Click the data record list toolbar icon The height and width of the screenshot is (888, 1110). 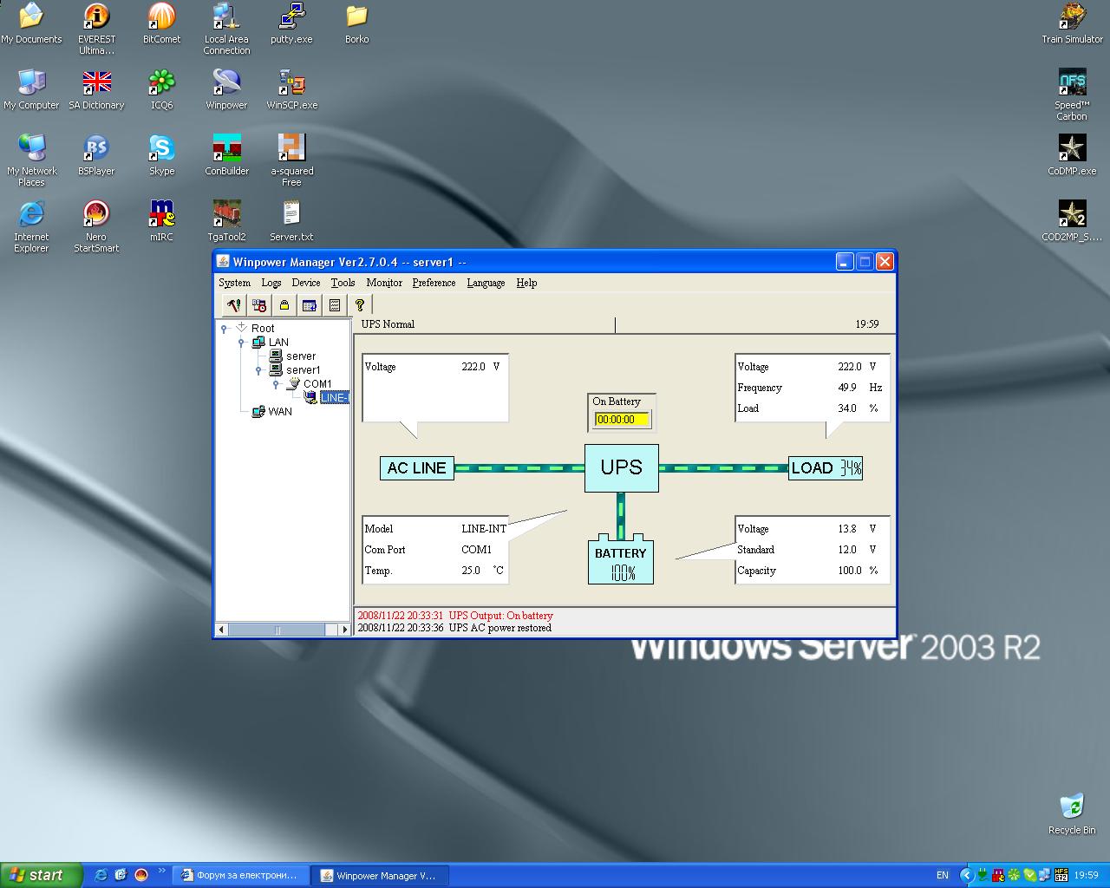click(x=335, y=305)
